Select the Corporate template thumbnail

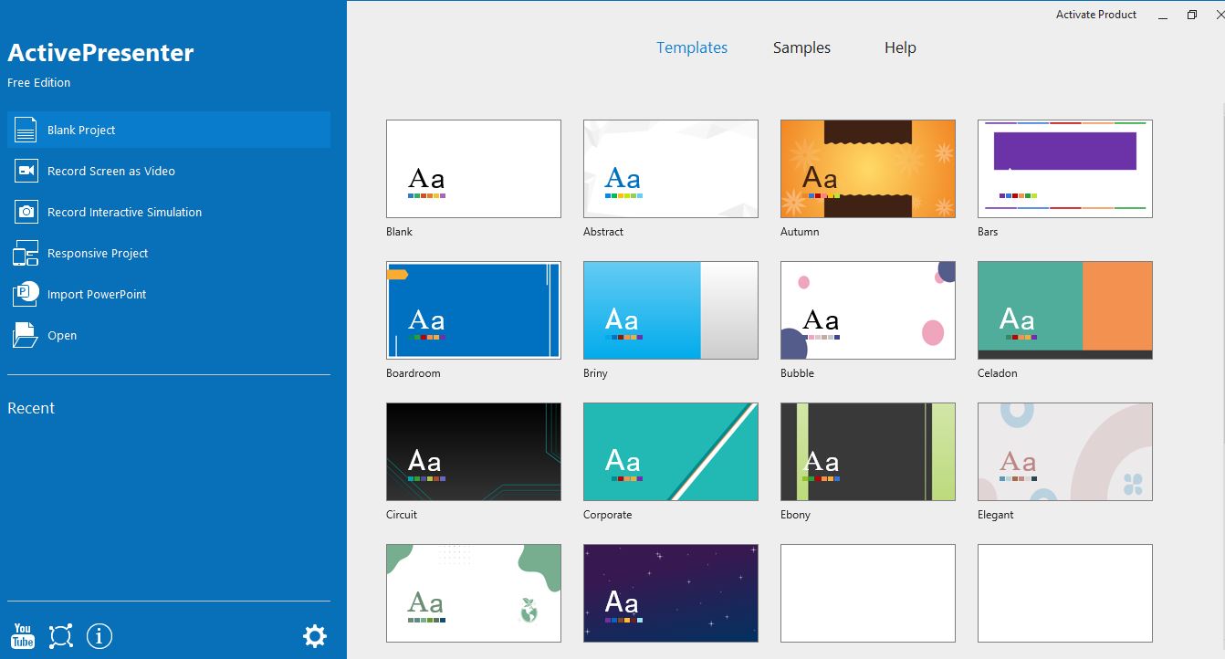(x=671, y=452)
